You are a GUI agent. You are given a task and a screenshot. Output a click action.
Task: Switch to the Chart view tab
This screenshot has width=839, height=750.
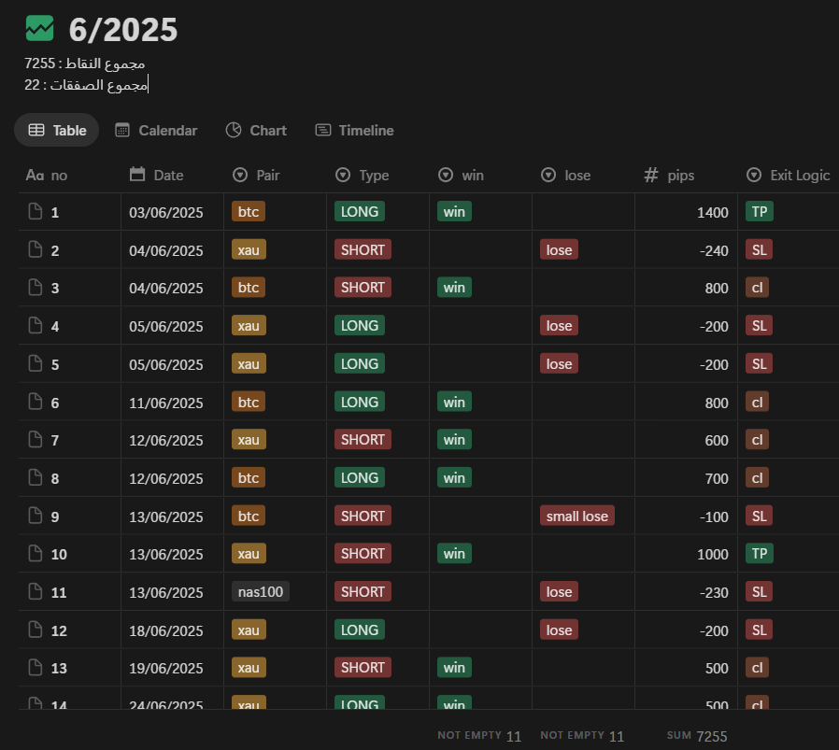point(256,131)
